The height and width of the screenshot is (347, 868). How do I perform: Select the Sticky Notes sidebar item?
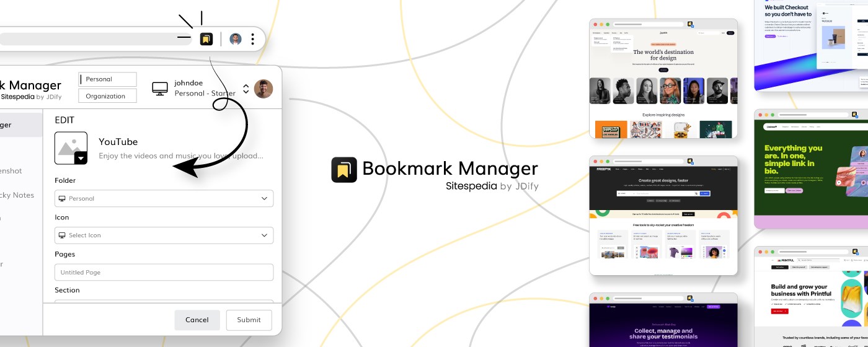(17, 195)
